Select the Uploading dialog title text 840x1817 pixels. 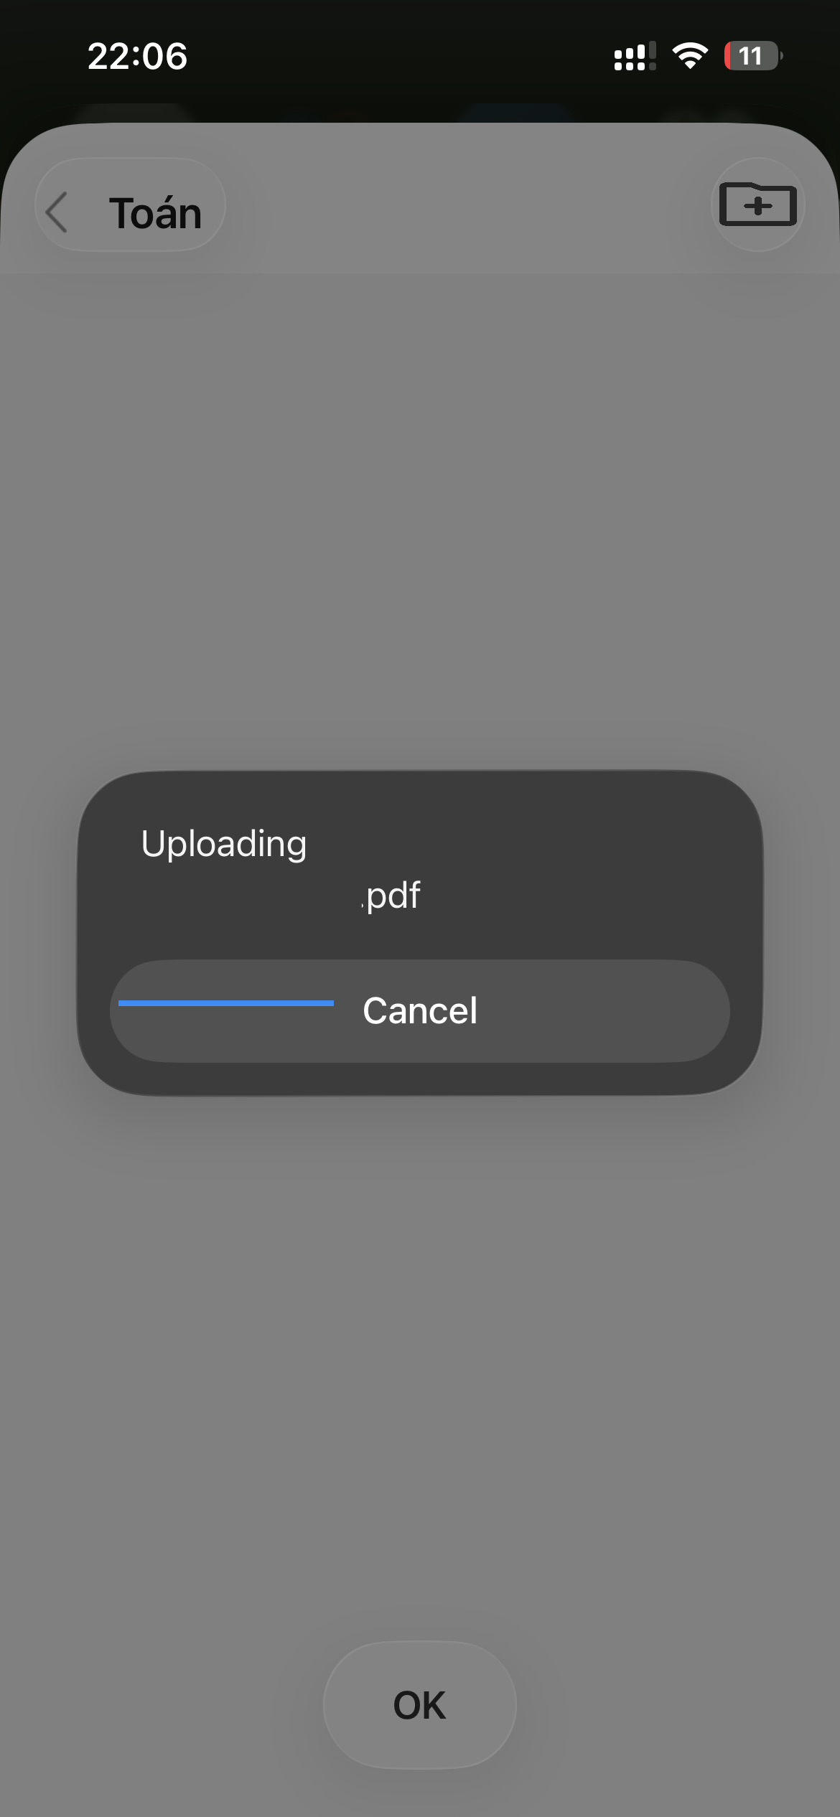click(224, 844)
